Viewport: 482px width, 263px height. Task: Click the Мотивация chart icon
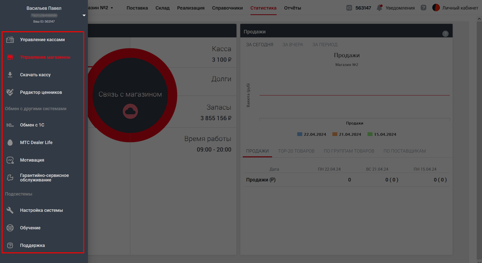click(x=10, y=160)
